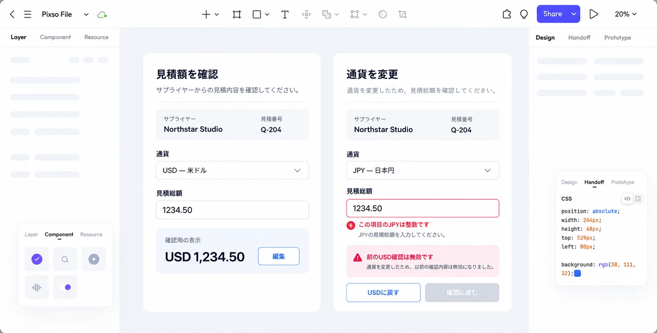Expand the Pixso File name dropdown
This screenshot has height=333, width=657.
(86, 14)
